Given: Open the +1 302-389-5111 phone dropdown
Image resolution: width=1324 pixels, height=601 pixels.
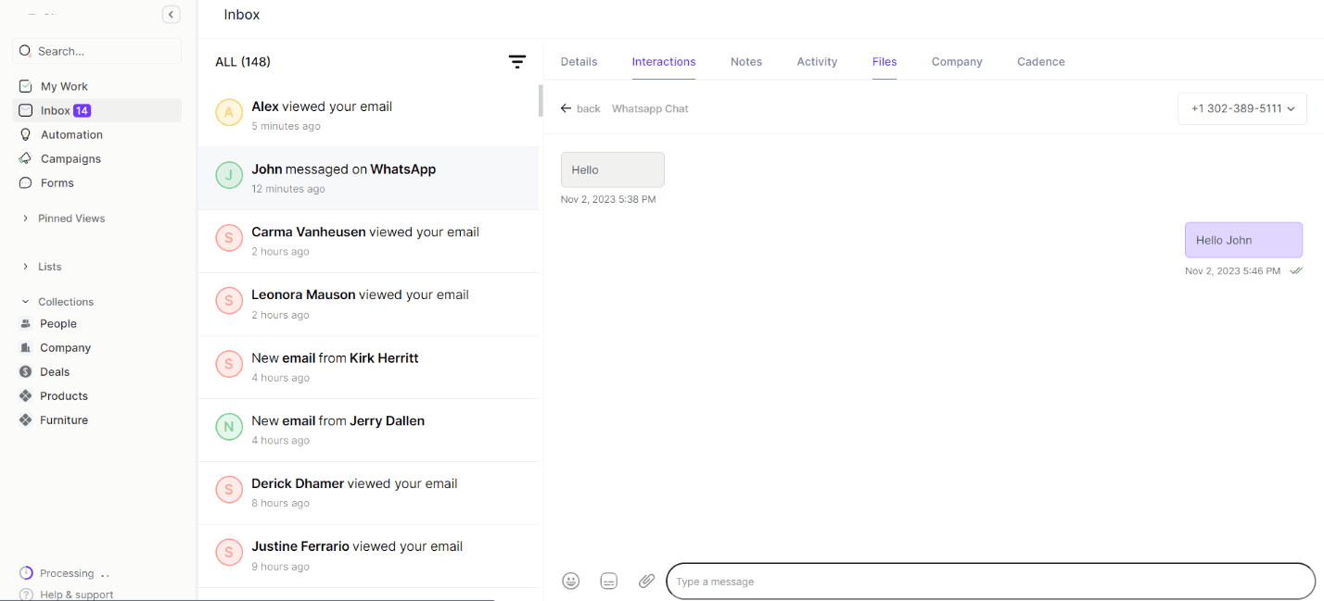Looking at the screenshot, I should tap(1242, 108).
